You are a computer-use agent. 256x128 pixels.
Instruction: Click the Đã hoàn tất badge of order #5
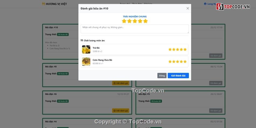coord(156,101)
